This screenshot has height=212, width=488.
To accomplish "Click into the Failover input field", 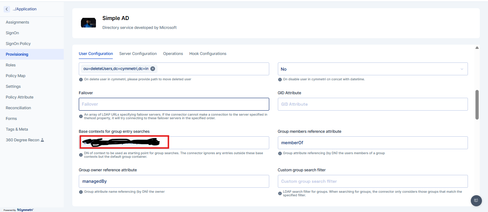I will pos(174,104).
